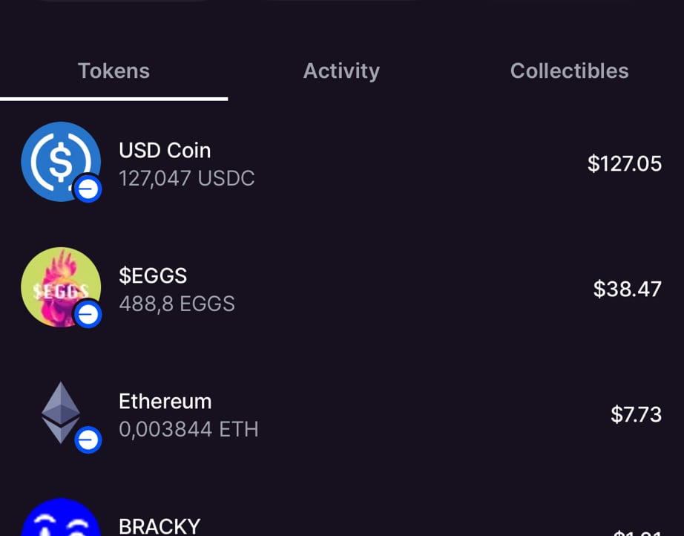Switch to the Tokens tab
The width and height of the screenshot is (684, 536).
coord(114,71)
